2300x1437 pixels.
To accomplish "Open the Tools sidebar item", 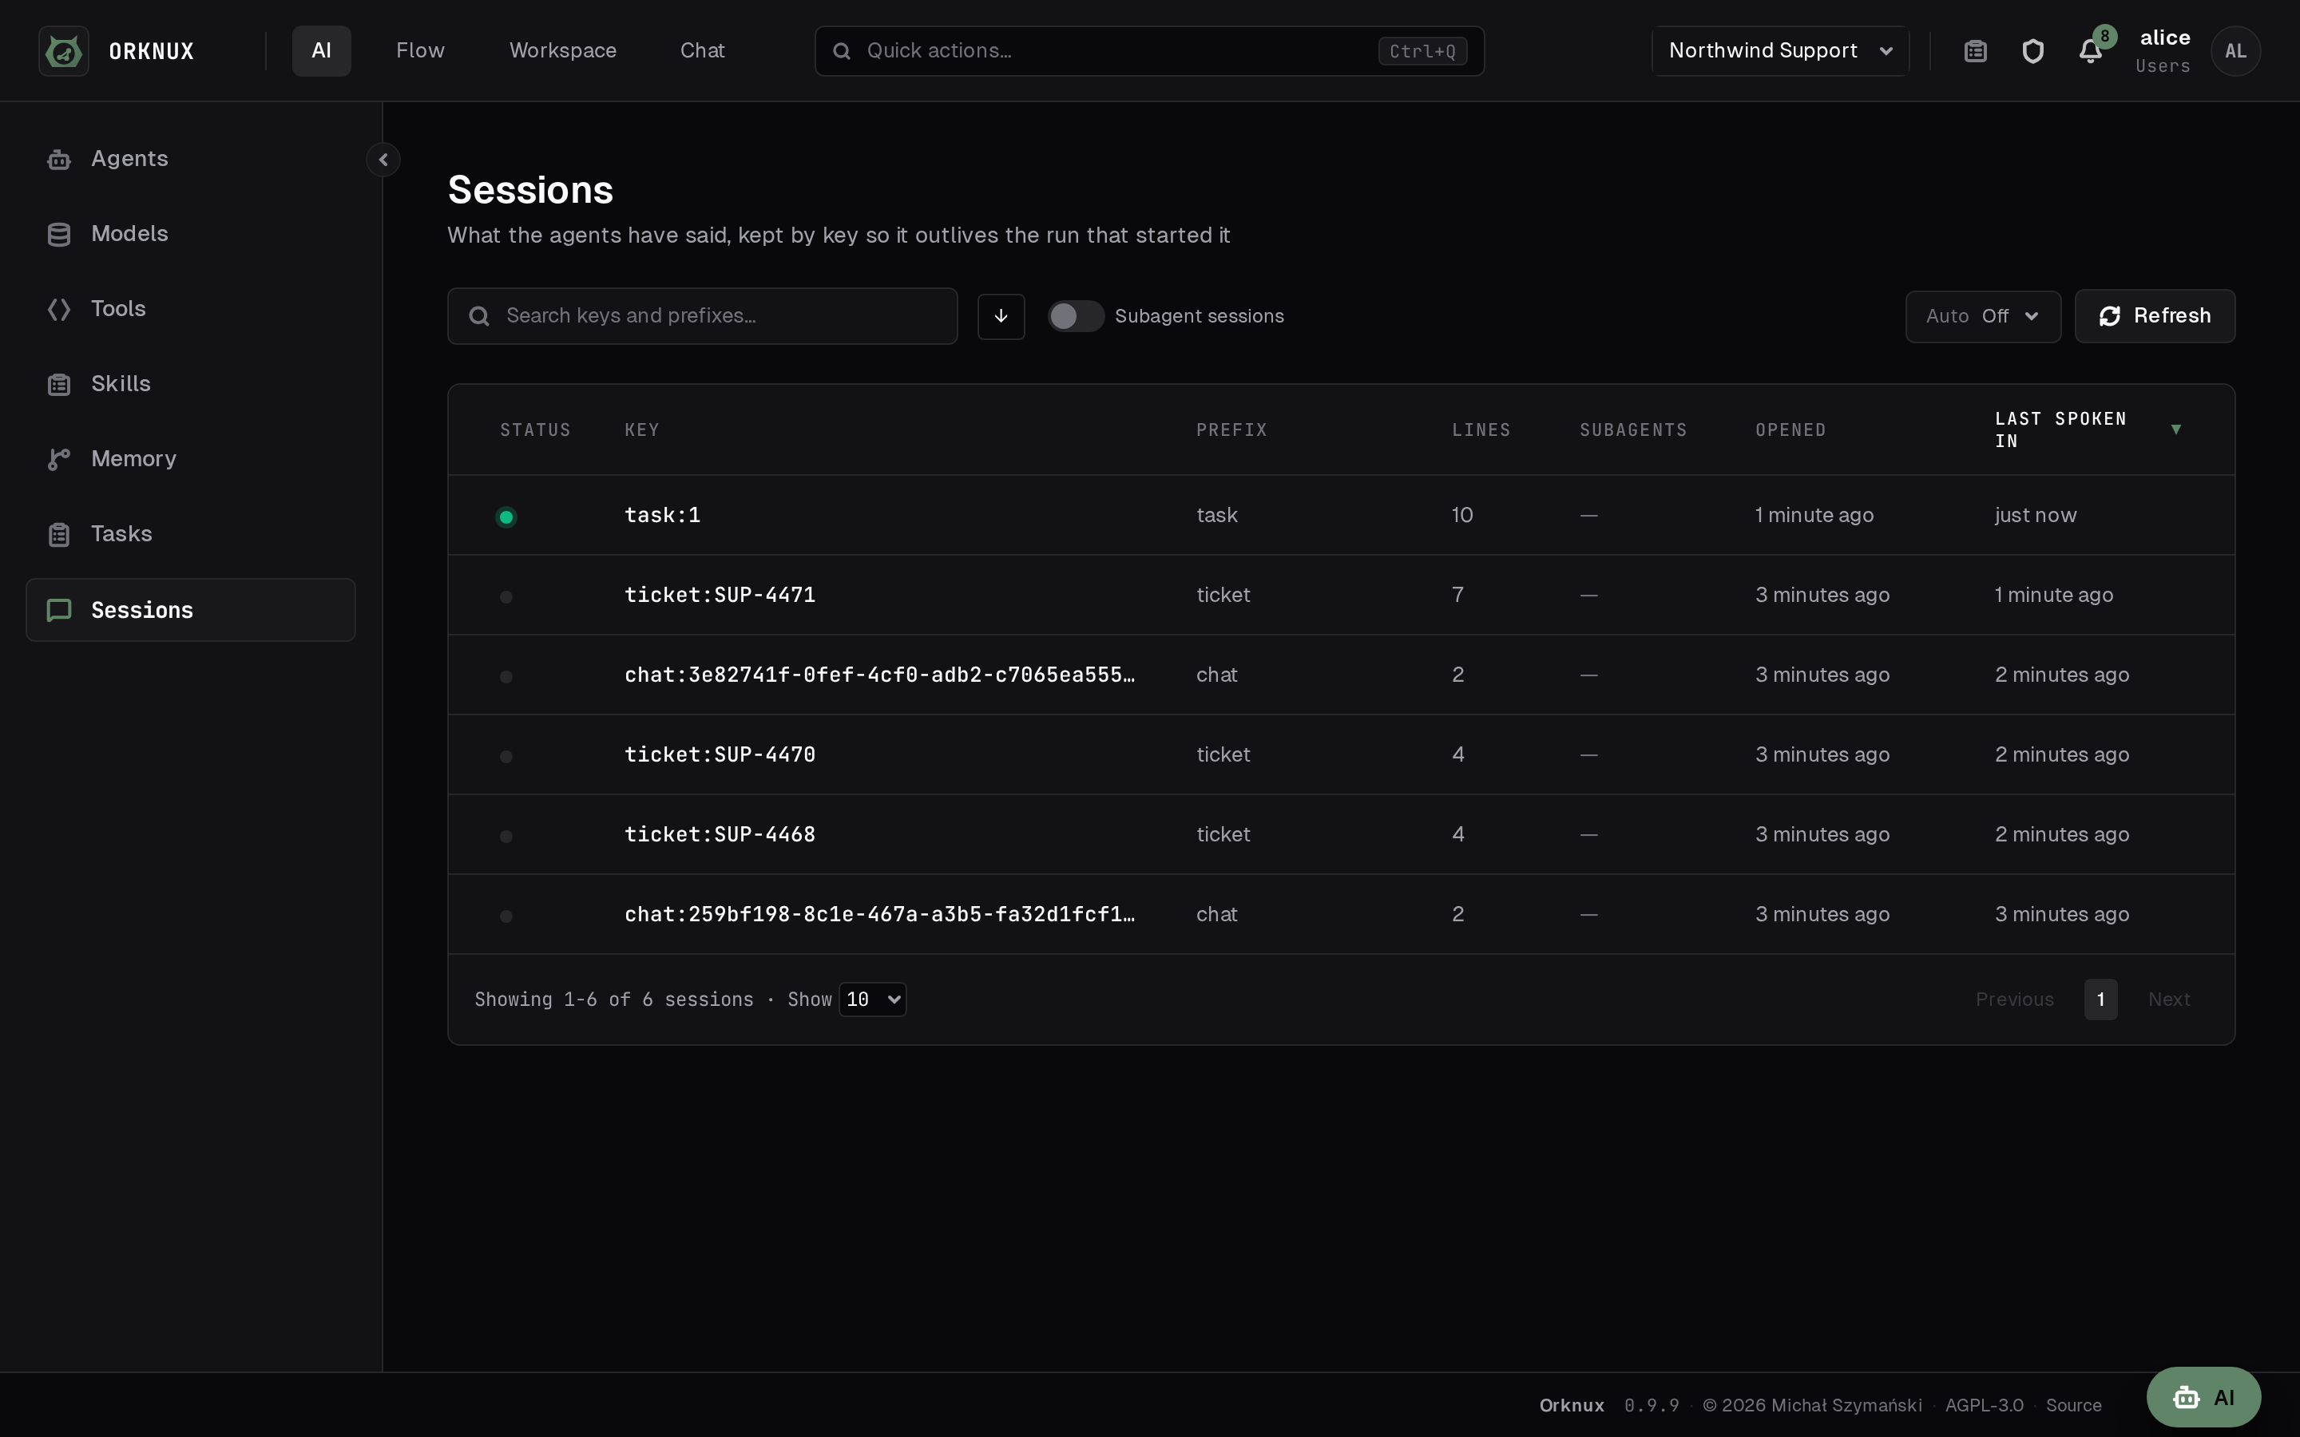I will pos(190,309).
